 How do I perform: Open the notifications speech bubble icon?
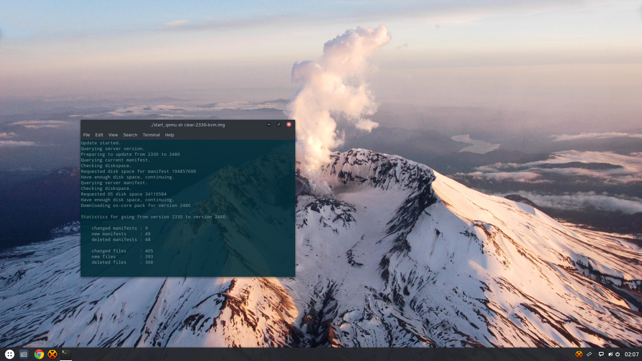click(601, 354)
